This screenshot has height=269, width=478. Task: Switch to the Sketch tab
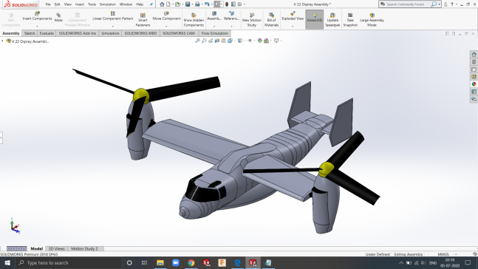click(30, 33)
